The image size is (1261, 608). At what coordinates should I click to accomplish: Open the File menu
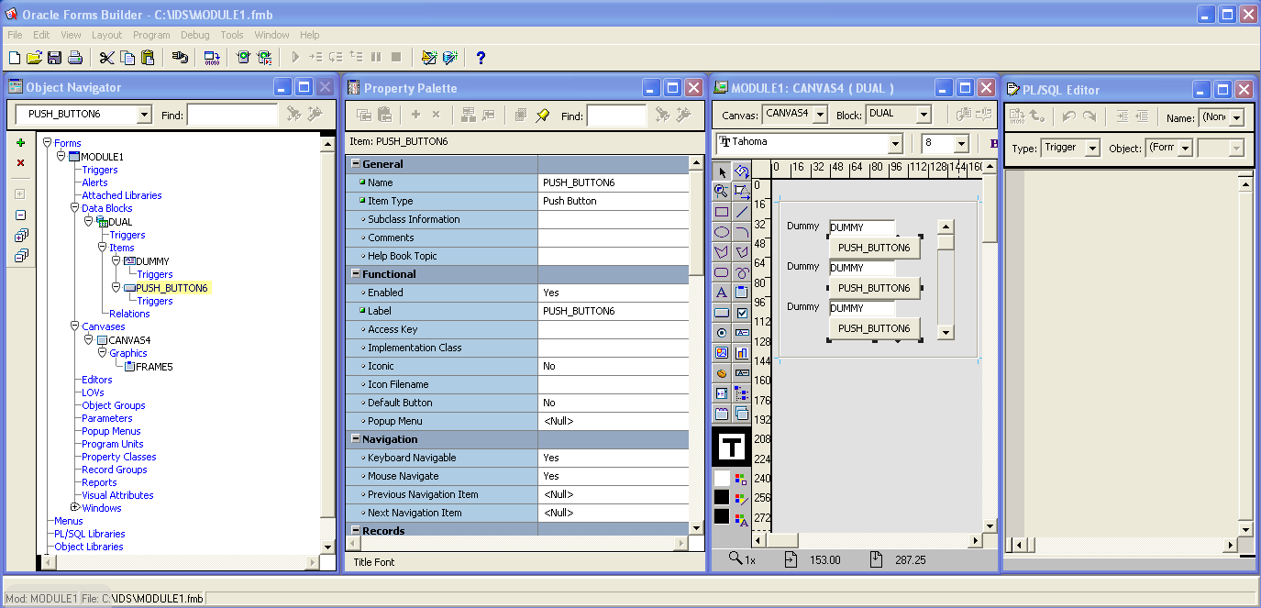[15, 35]
